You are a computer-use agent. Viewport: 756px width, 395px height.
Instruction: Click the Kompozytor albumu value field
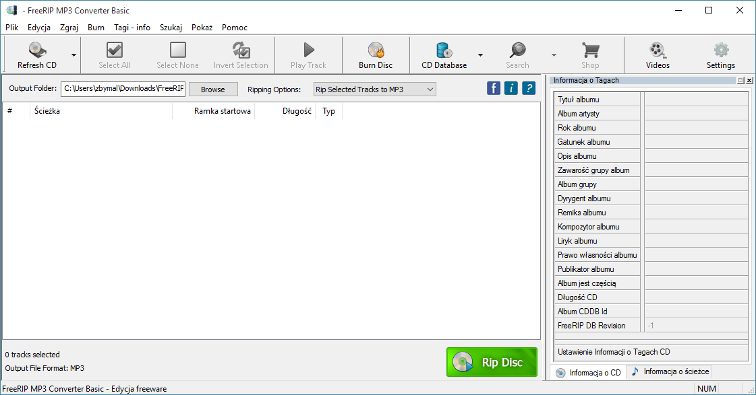pyautogui.click(x=696, y=227)
